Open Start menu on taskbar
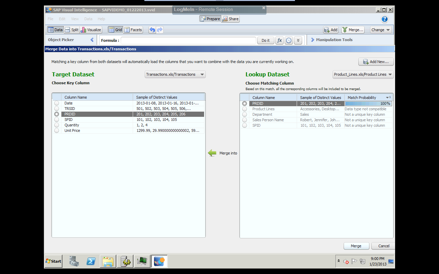This screenshot has width=439, height=274. click(53, 261)
